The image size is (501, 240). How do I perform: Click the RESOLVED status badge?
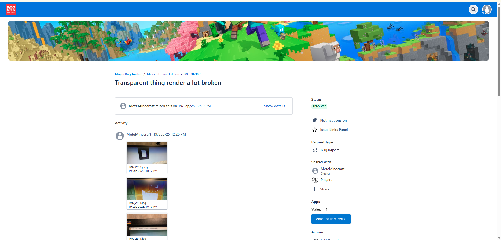point(319,106)
